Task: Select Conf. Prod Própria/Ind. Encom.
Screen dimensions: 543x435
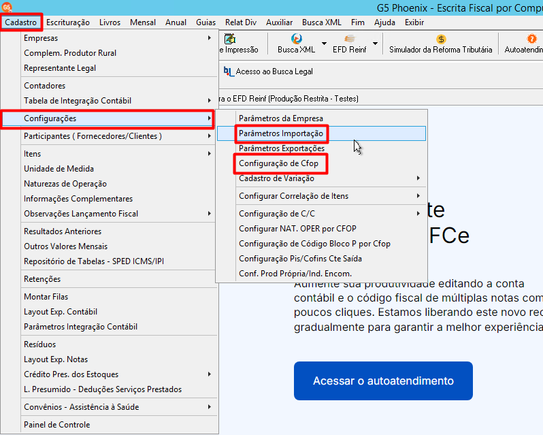Action: pos(321,273)
